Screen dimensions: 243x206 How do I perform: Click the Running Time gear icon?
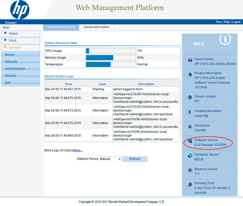coord(190,184)
